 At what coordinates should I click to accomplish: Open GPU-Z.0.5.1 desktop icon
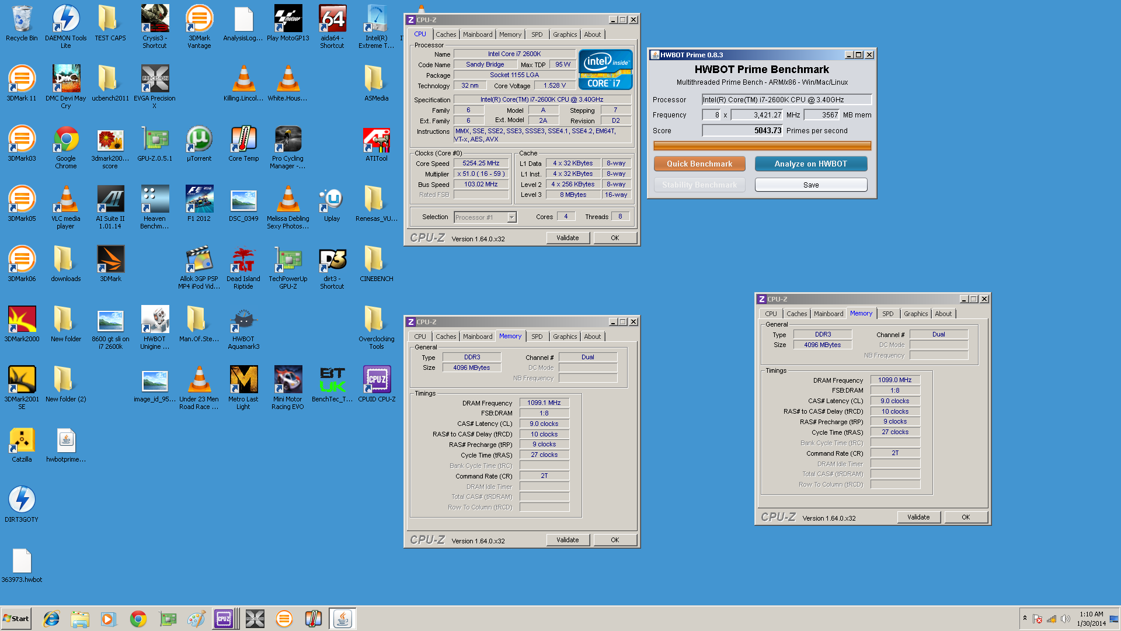click(155, 144)
